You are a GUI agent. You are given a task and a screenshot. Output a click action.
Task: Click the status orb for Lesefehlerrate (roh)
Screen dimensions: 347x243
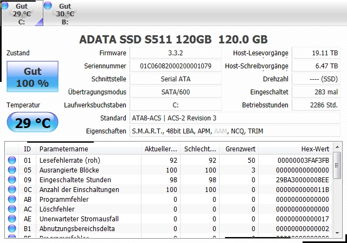tap(12, 160)
